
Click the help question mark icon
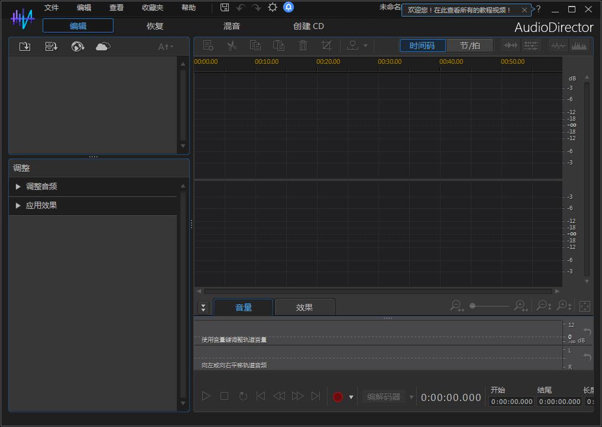coord(538,9)
